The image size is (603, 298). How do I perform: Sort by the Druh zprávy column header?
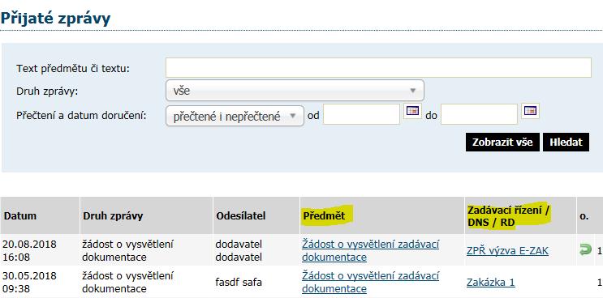(113, 216)
